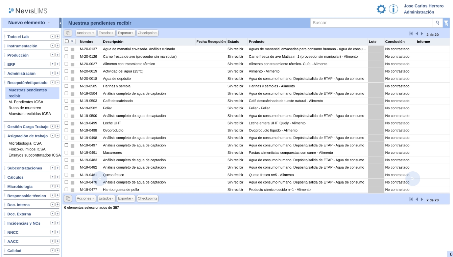Click the plus icon next to Instrumentación
Viewport: 453px width, 257px height.
click(x=57, y=45)
